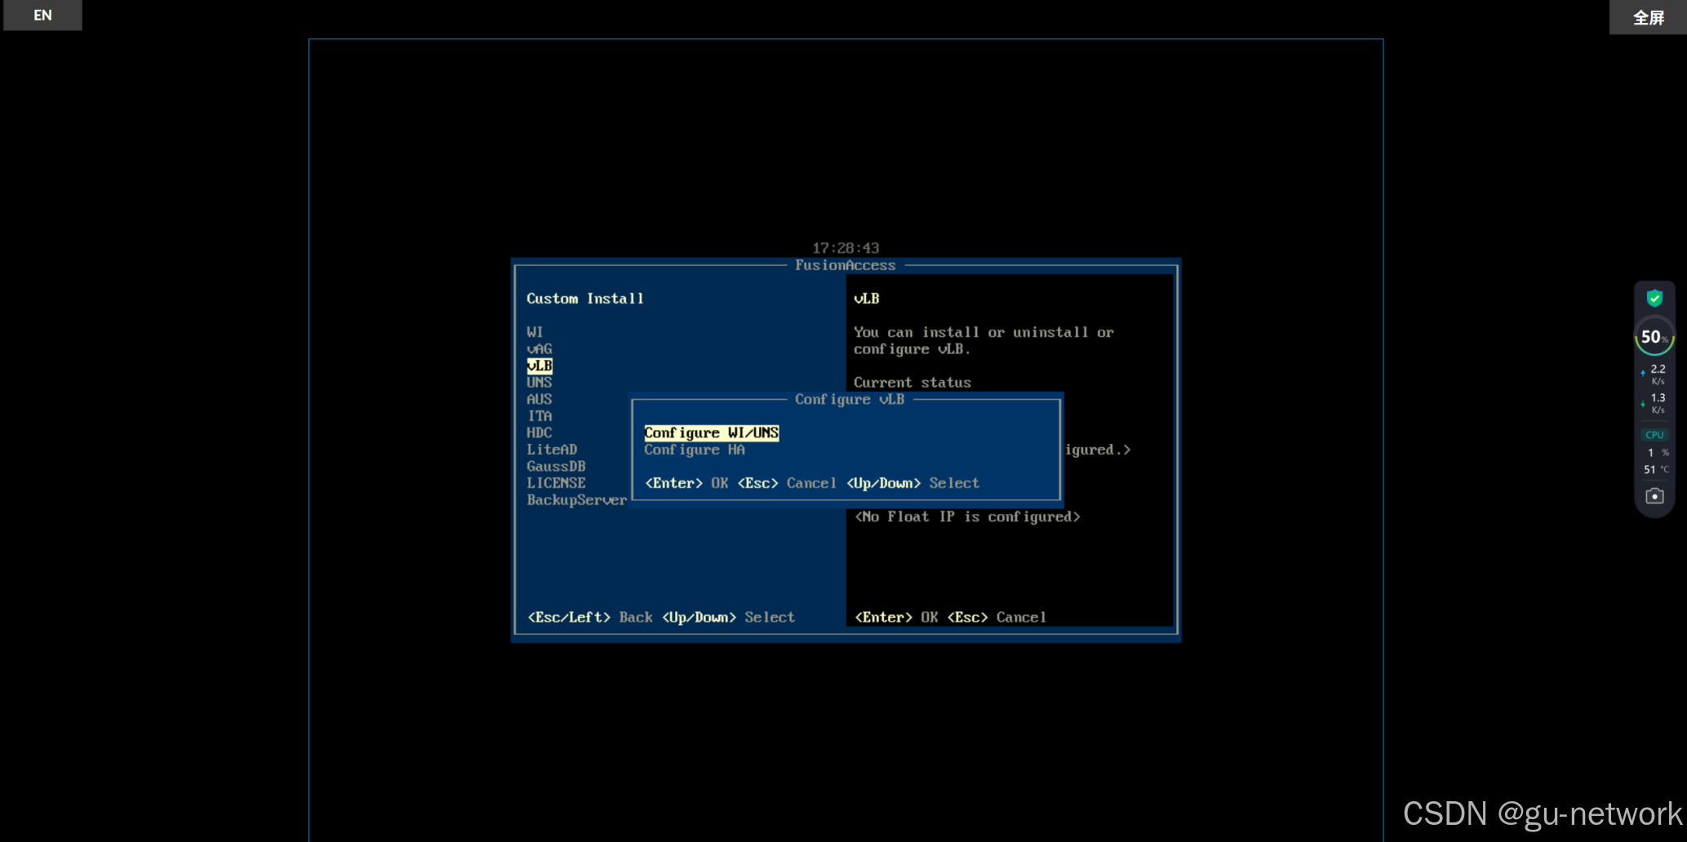Viewport: 1687px width, 842px height.
Task: Click the 全屏 fullscreen button
Action: tap(1648, 17)
